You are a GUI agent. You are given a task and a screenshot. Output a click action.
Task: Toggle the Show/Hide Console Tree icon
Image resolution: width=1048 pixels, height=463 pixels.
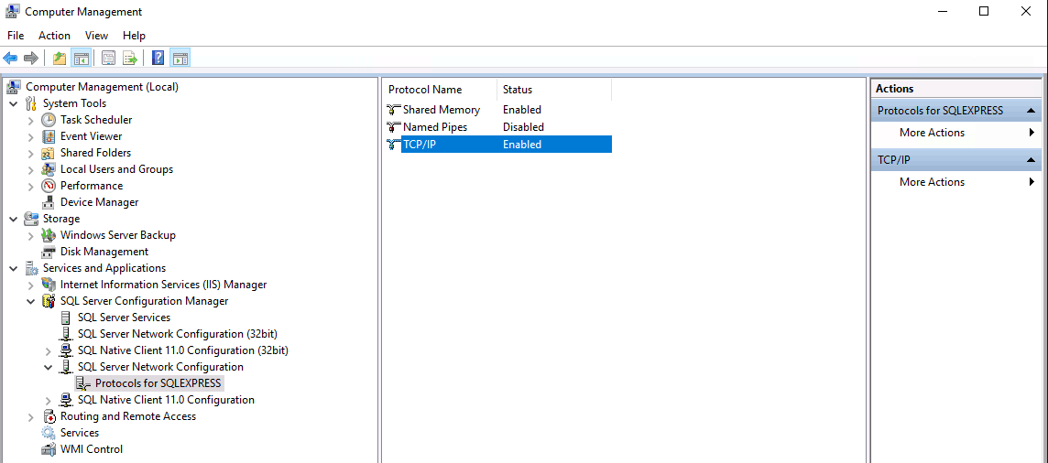click(x=82, y=59)
